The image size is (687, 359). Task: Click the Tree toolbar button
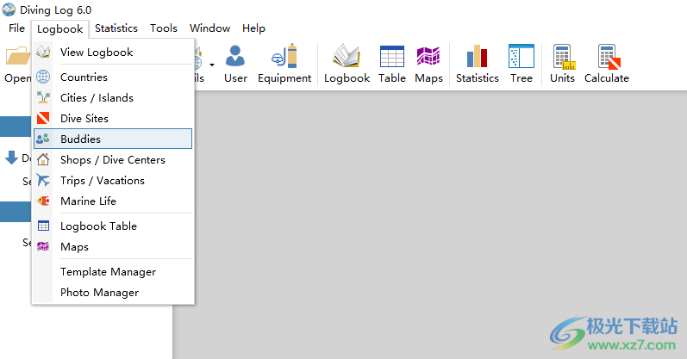pyautogui.click(x=521, y=65)
